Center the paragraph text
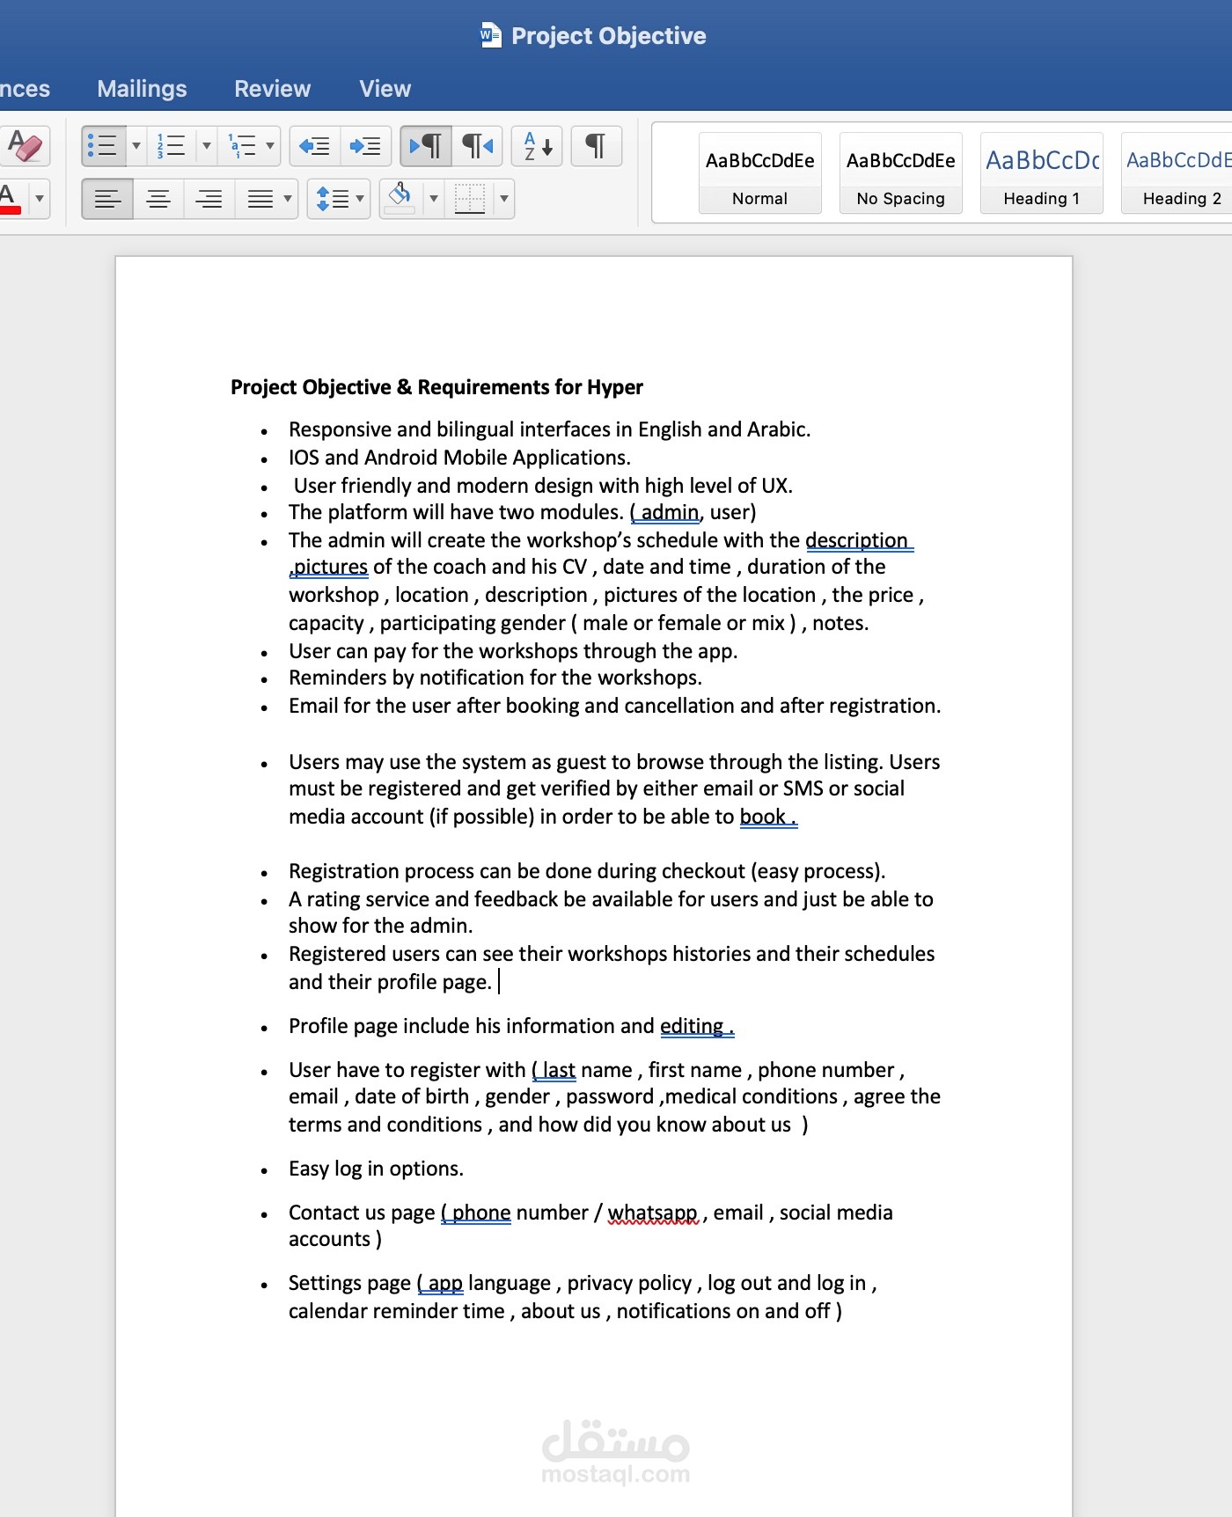Viewport: 1232px width, 1517px height. 158,199
